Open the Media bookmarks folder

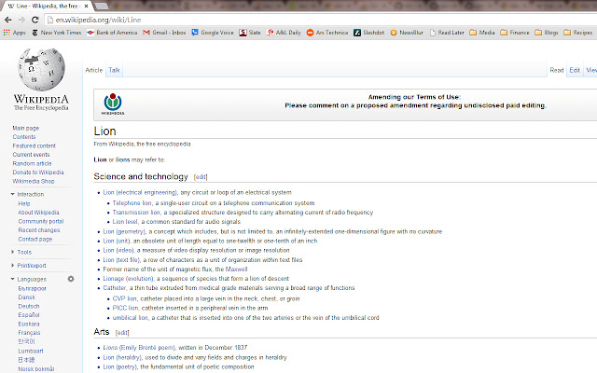pyautogui.click(x=482, y=33)
